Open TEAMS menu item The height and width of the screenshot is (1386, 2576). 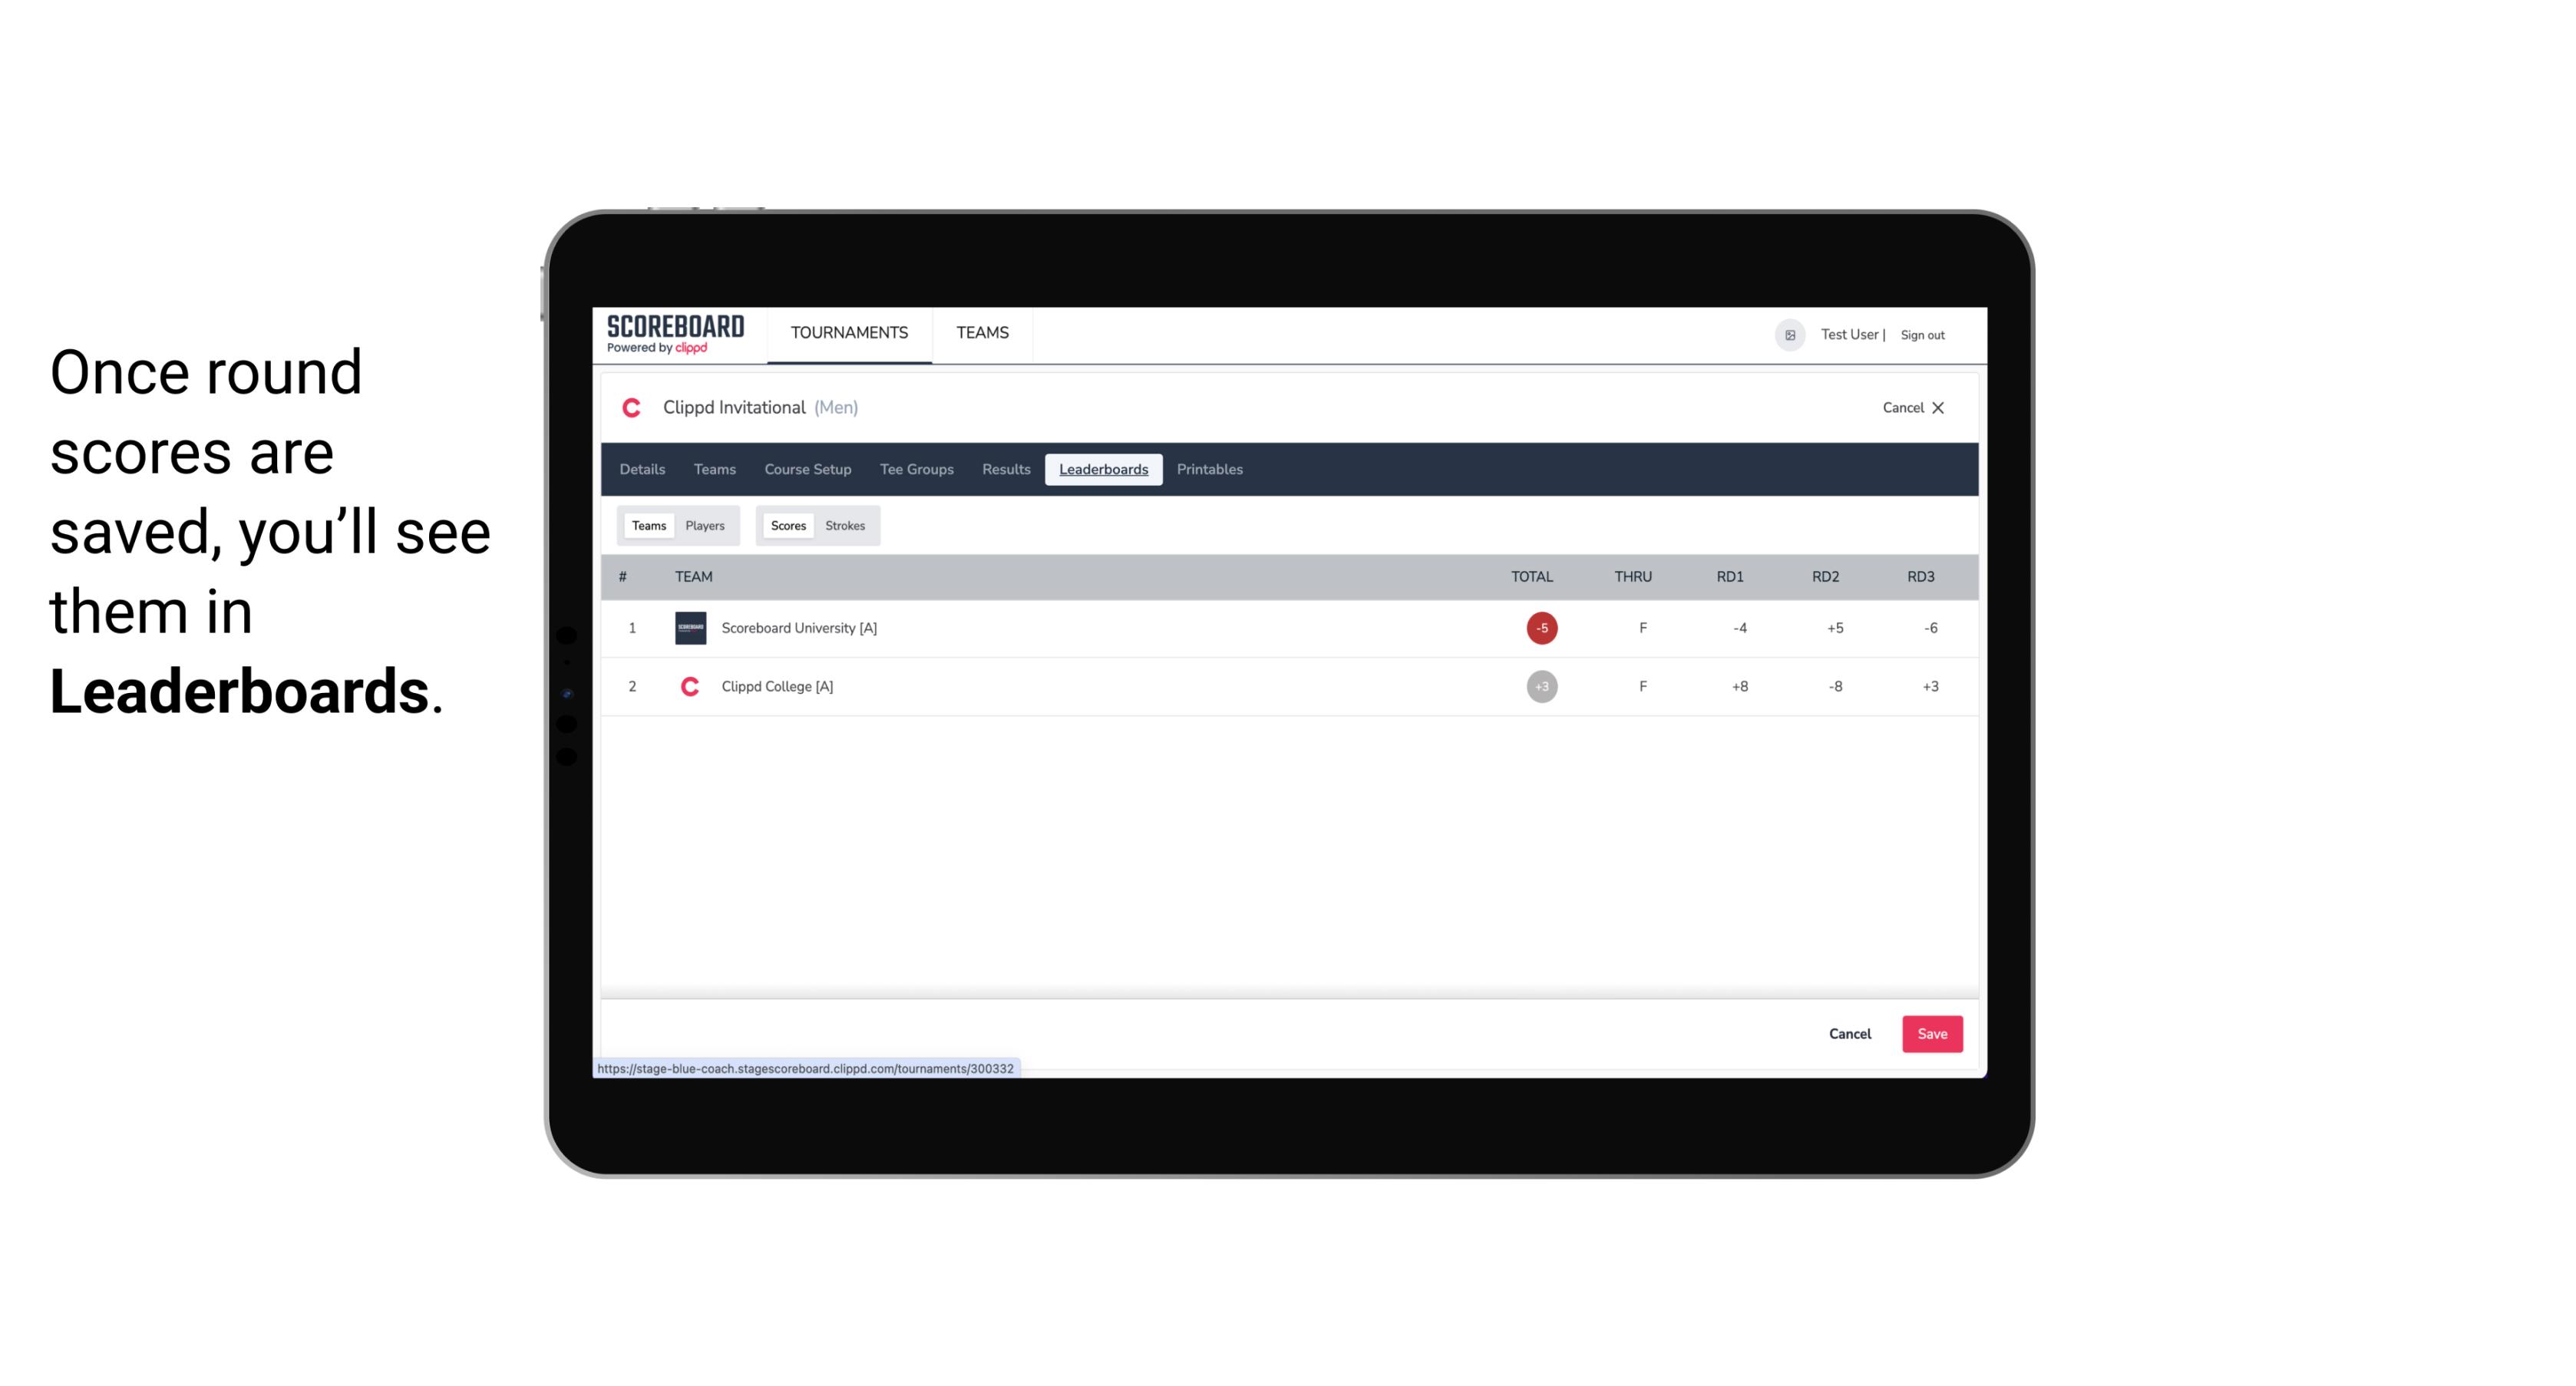coord(983,333)
